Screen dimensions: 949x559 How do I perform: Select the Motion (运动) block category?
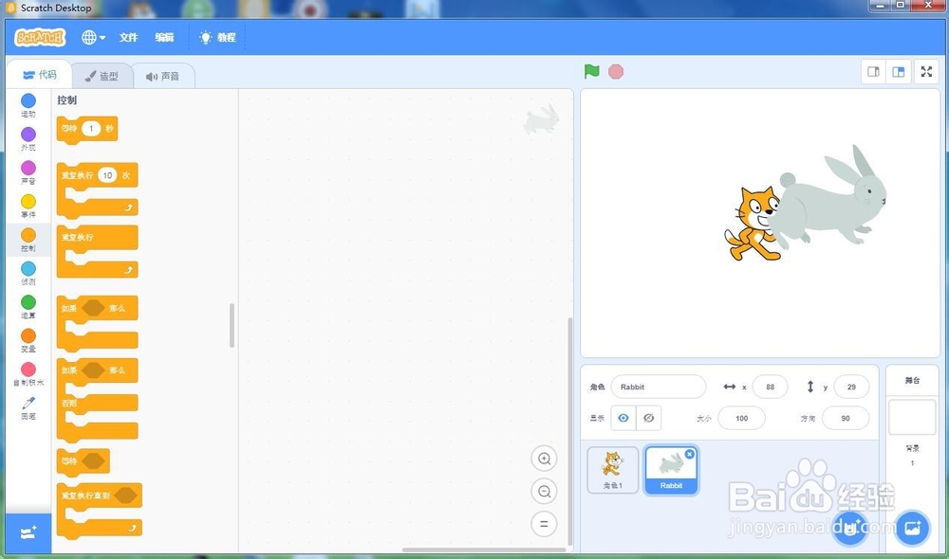pyautogui.click(x=28, y=105)
